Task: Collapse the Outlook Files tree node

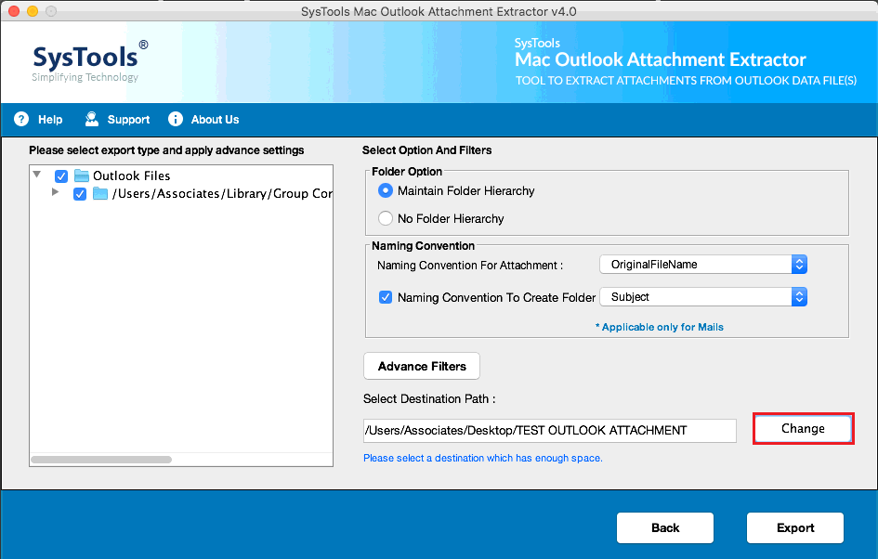Action: click(x=36, y=174)
